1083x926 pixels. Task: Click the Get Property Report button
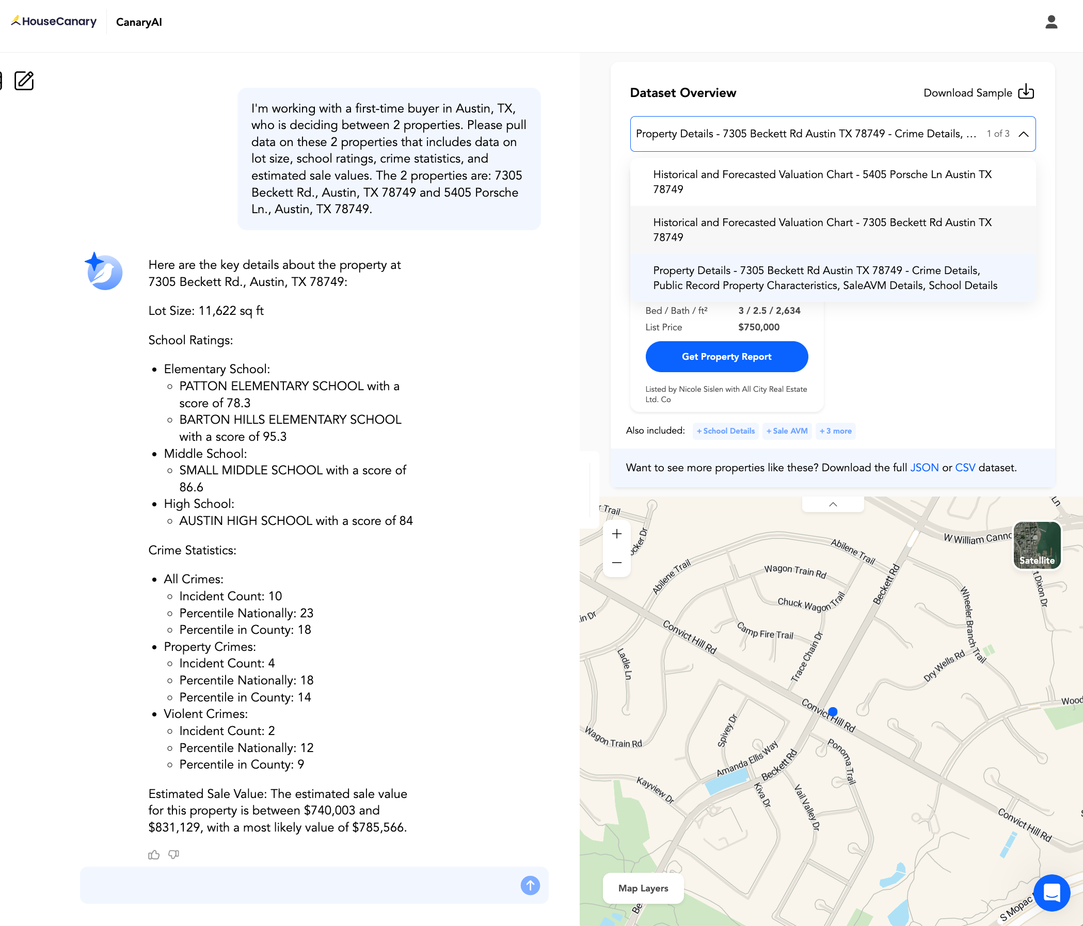click(x=726, y=356)
